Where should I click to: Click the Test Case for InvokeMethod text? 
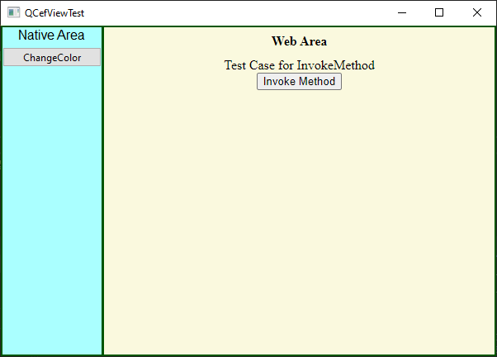299,65
